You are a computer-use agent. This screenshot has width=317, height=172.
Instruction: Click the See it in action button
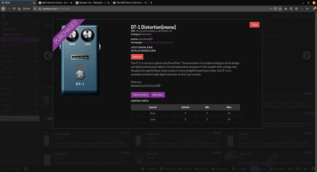coord(140,95)
